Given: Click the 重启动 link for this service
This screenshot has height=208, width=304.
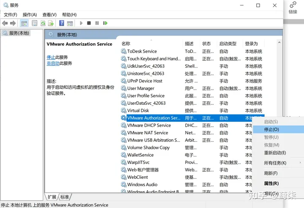Looking at the screenshot, I should click(53, 63).
